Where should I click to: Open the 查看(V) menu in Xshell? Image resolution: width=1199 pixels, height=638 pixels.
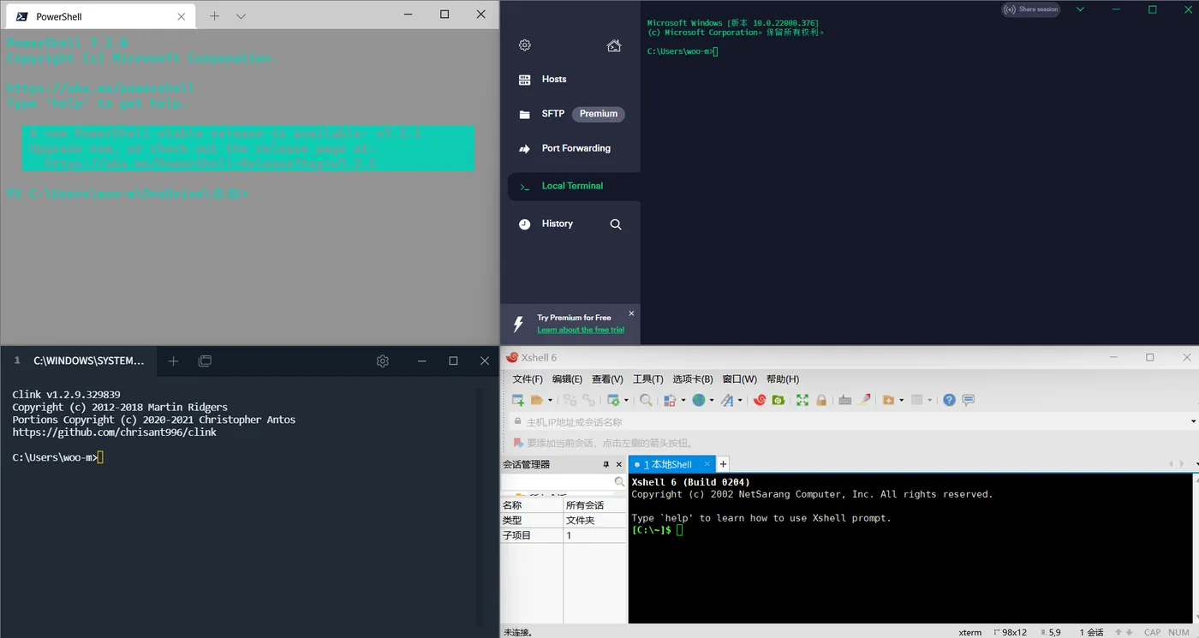(x=607, y=379)
